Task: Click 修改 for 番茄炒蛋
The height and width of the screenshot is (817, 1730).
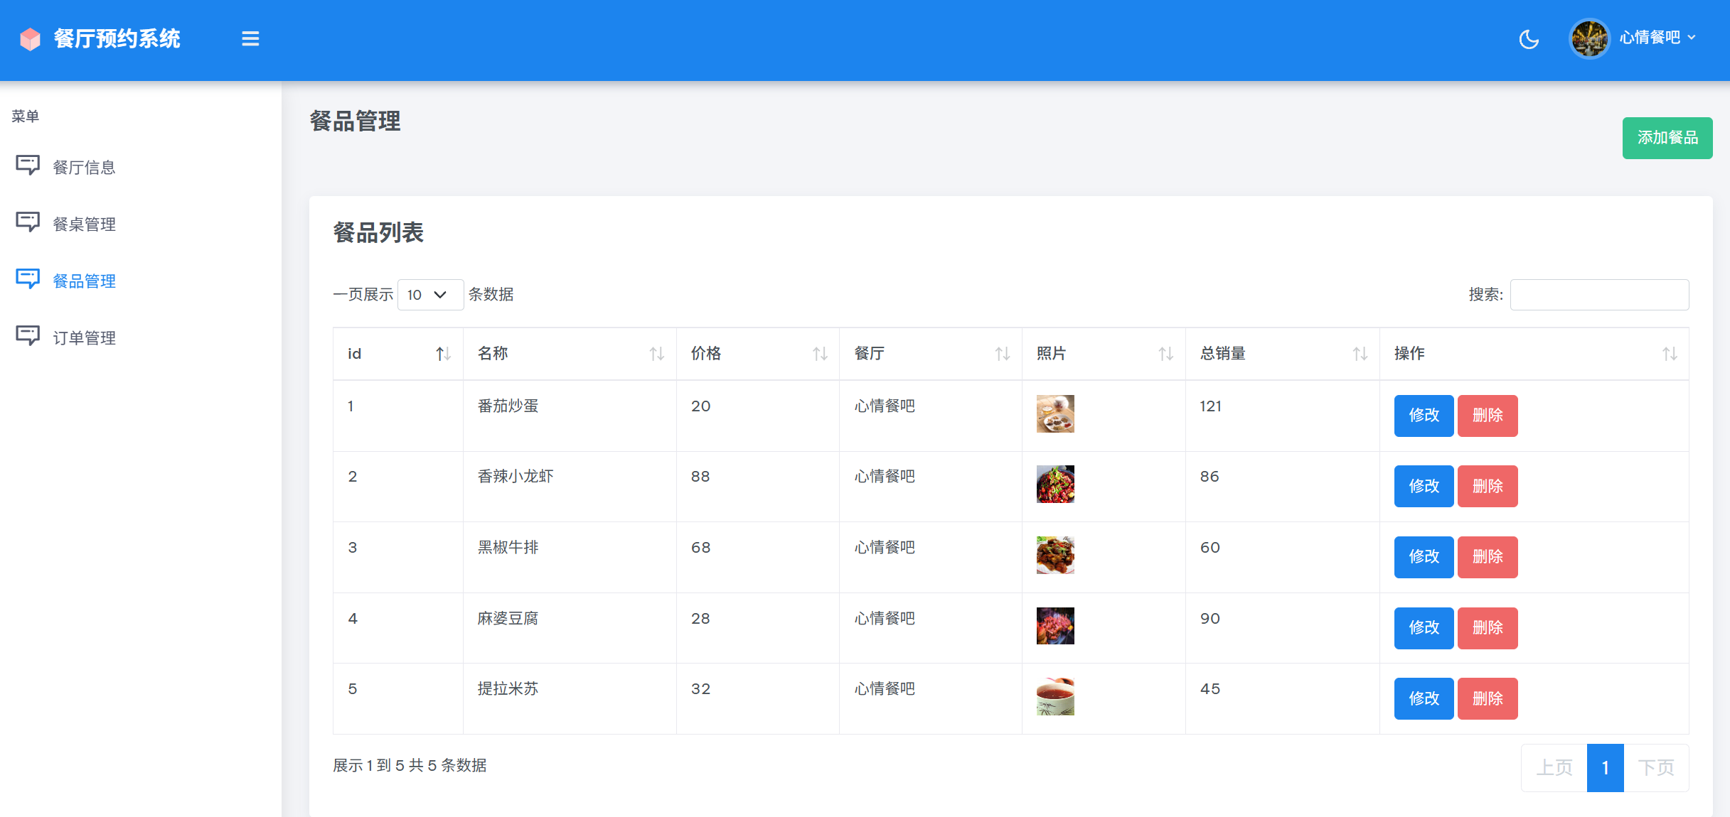Action: [x=1424, y=416]
